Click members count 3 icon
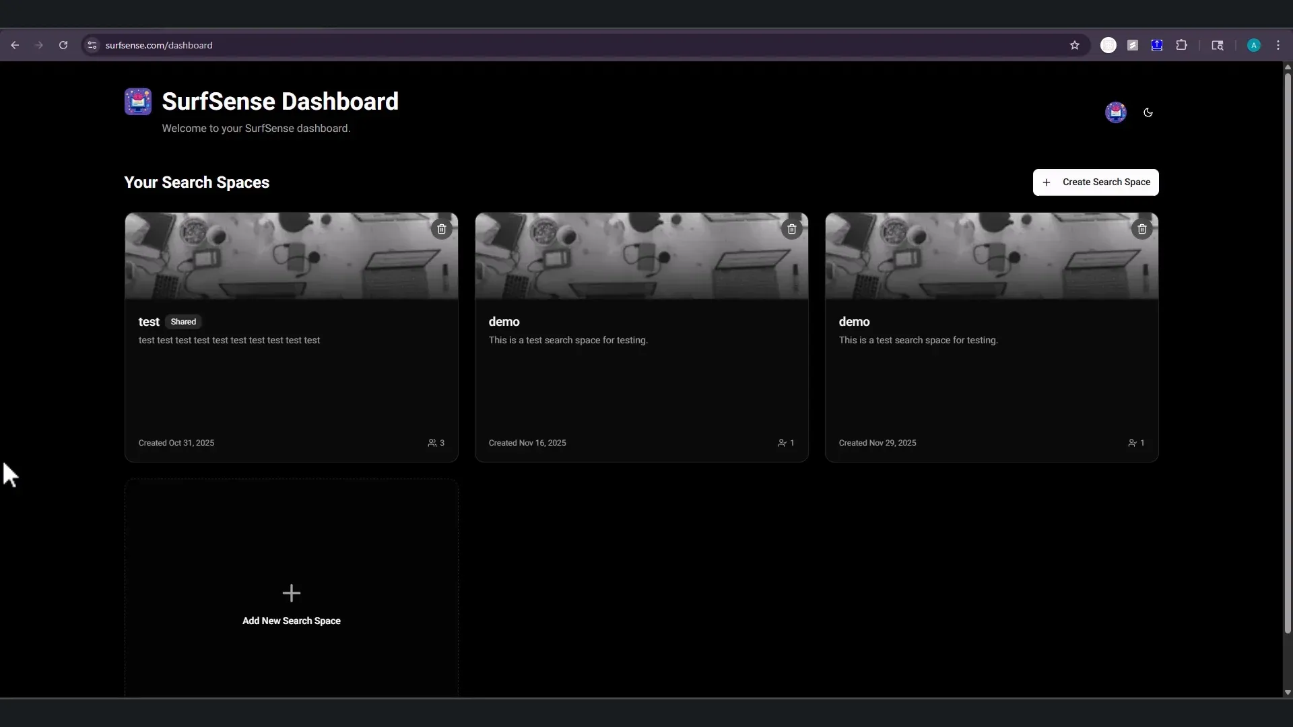Screen dimensions: 1293x727 click(432, 443)
